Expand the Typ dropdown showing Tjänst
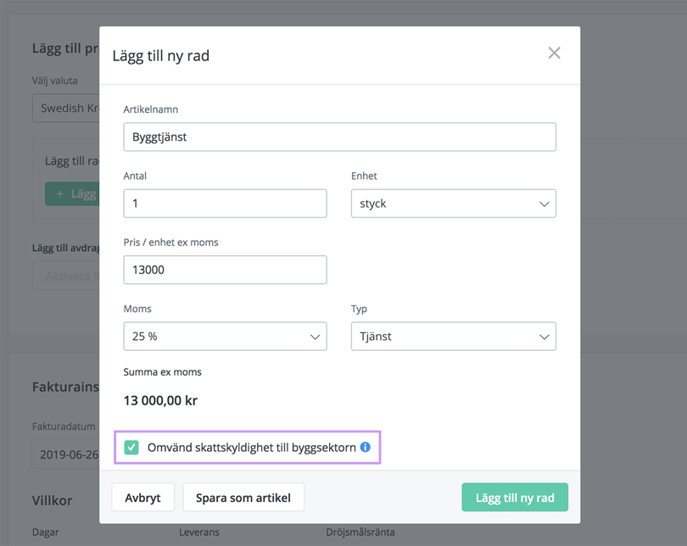The height and width of the screenshot is (546, 687). pos(453,337)
